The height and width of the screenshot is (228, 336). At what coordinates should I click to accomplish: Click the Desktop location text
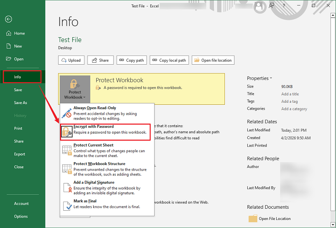65,48
